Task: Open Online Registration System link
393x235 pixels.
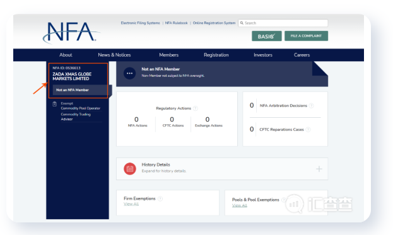Action: tap(214, 23)
